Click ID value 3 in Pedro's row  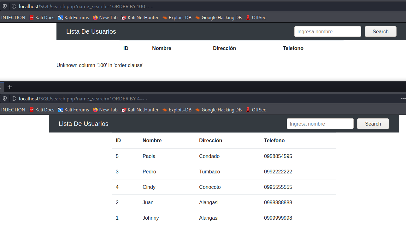point(117,172)
